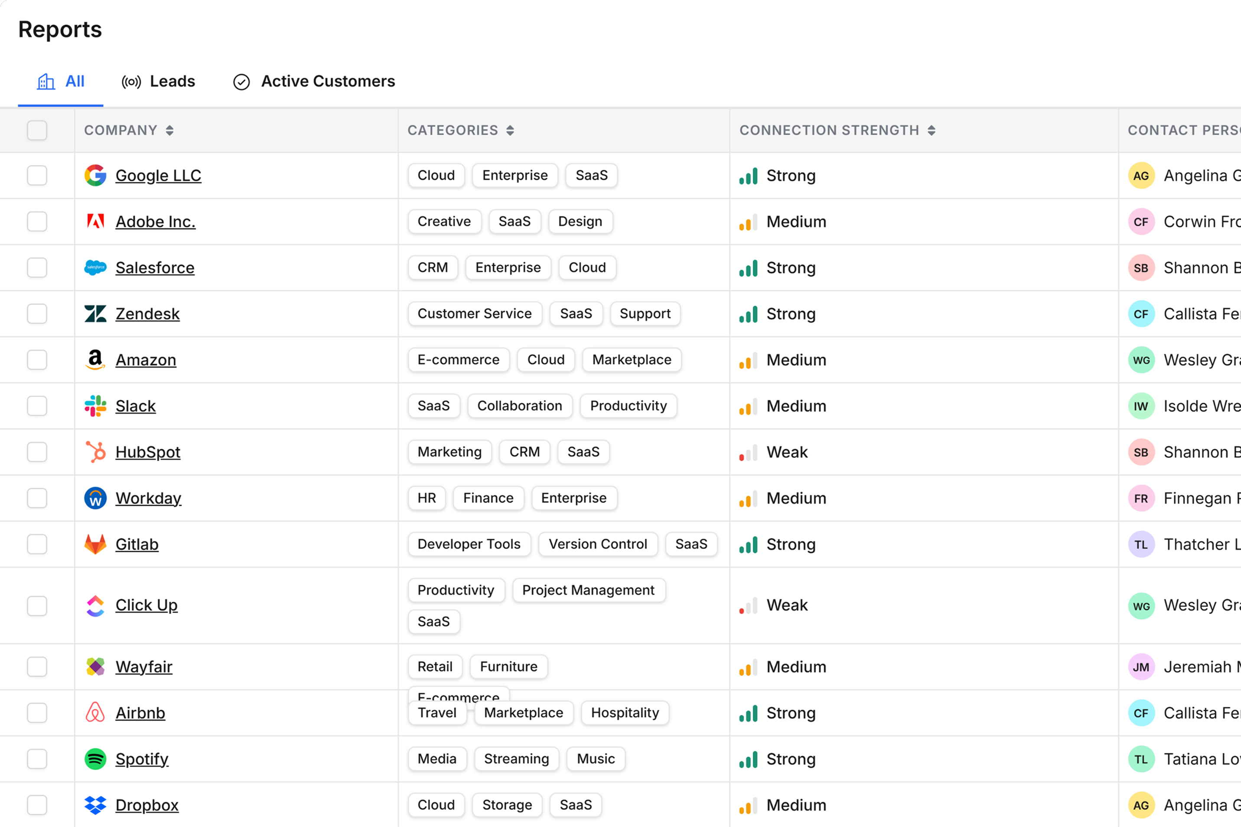Screen dimensions: 1241x827
Task: Tick the Spotify row checkbox
Action: pos(37,759)
